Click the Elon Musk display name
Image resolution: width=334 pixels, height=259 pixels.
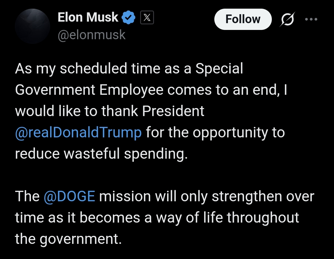coord(88,17)
